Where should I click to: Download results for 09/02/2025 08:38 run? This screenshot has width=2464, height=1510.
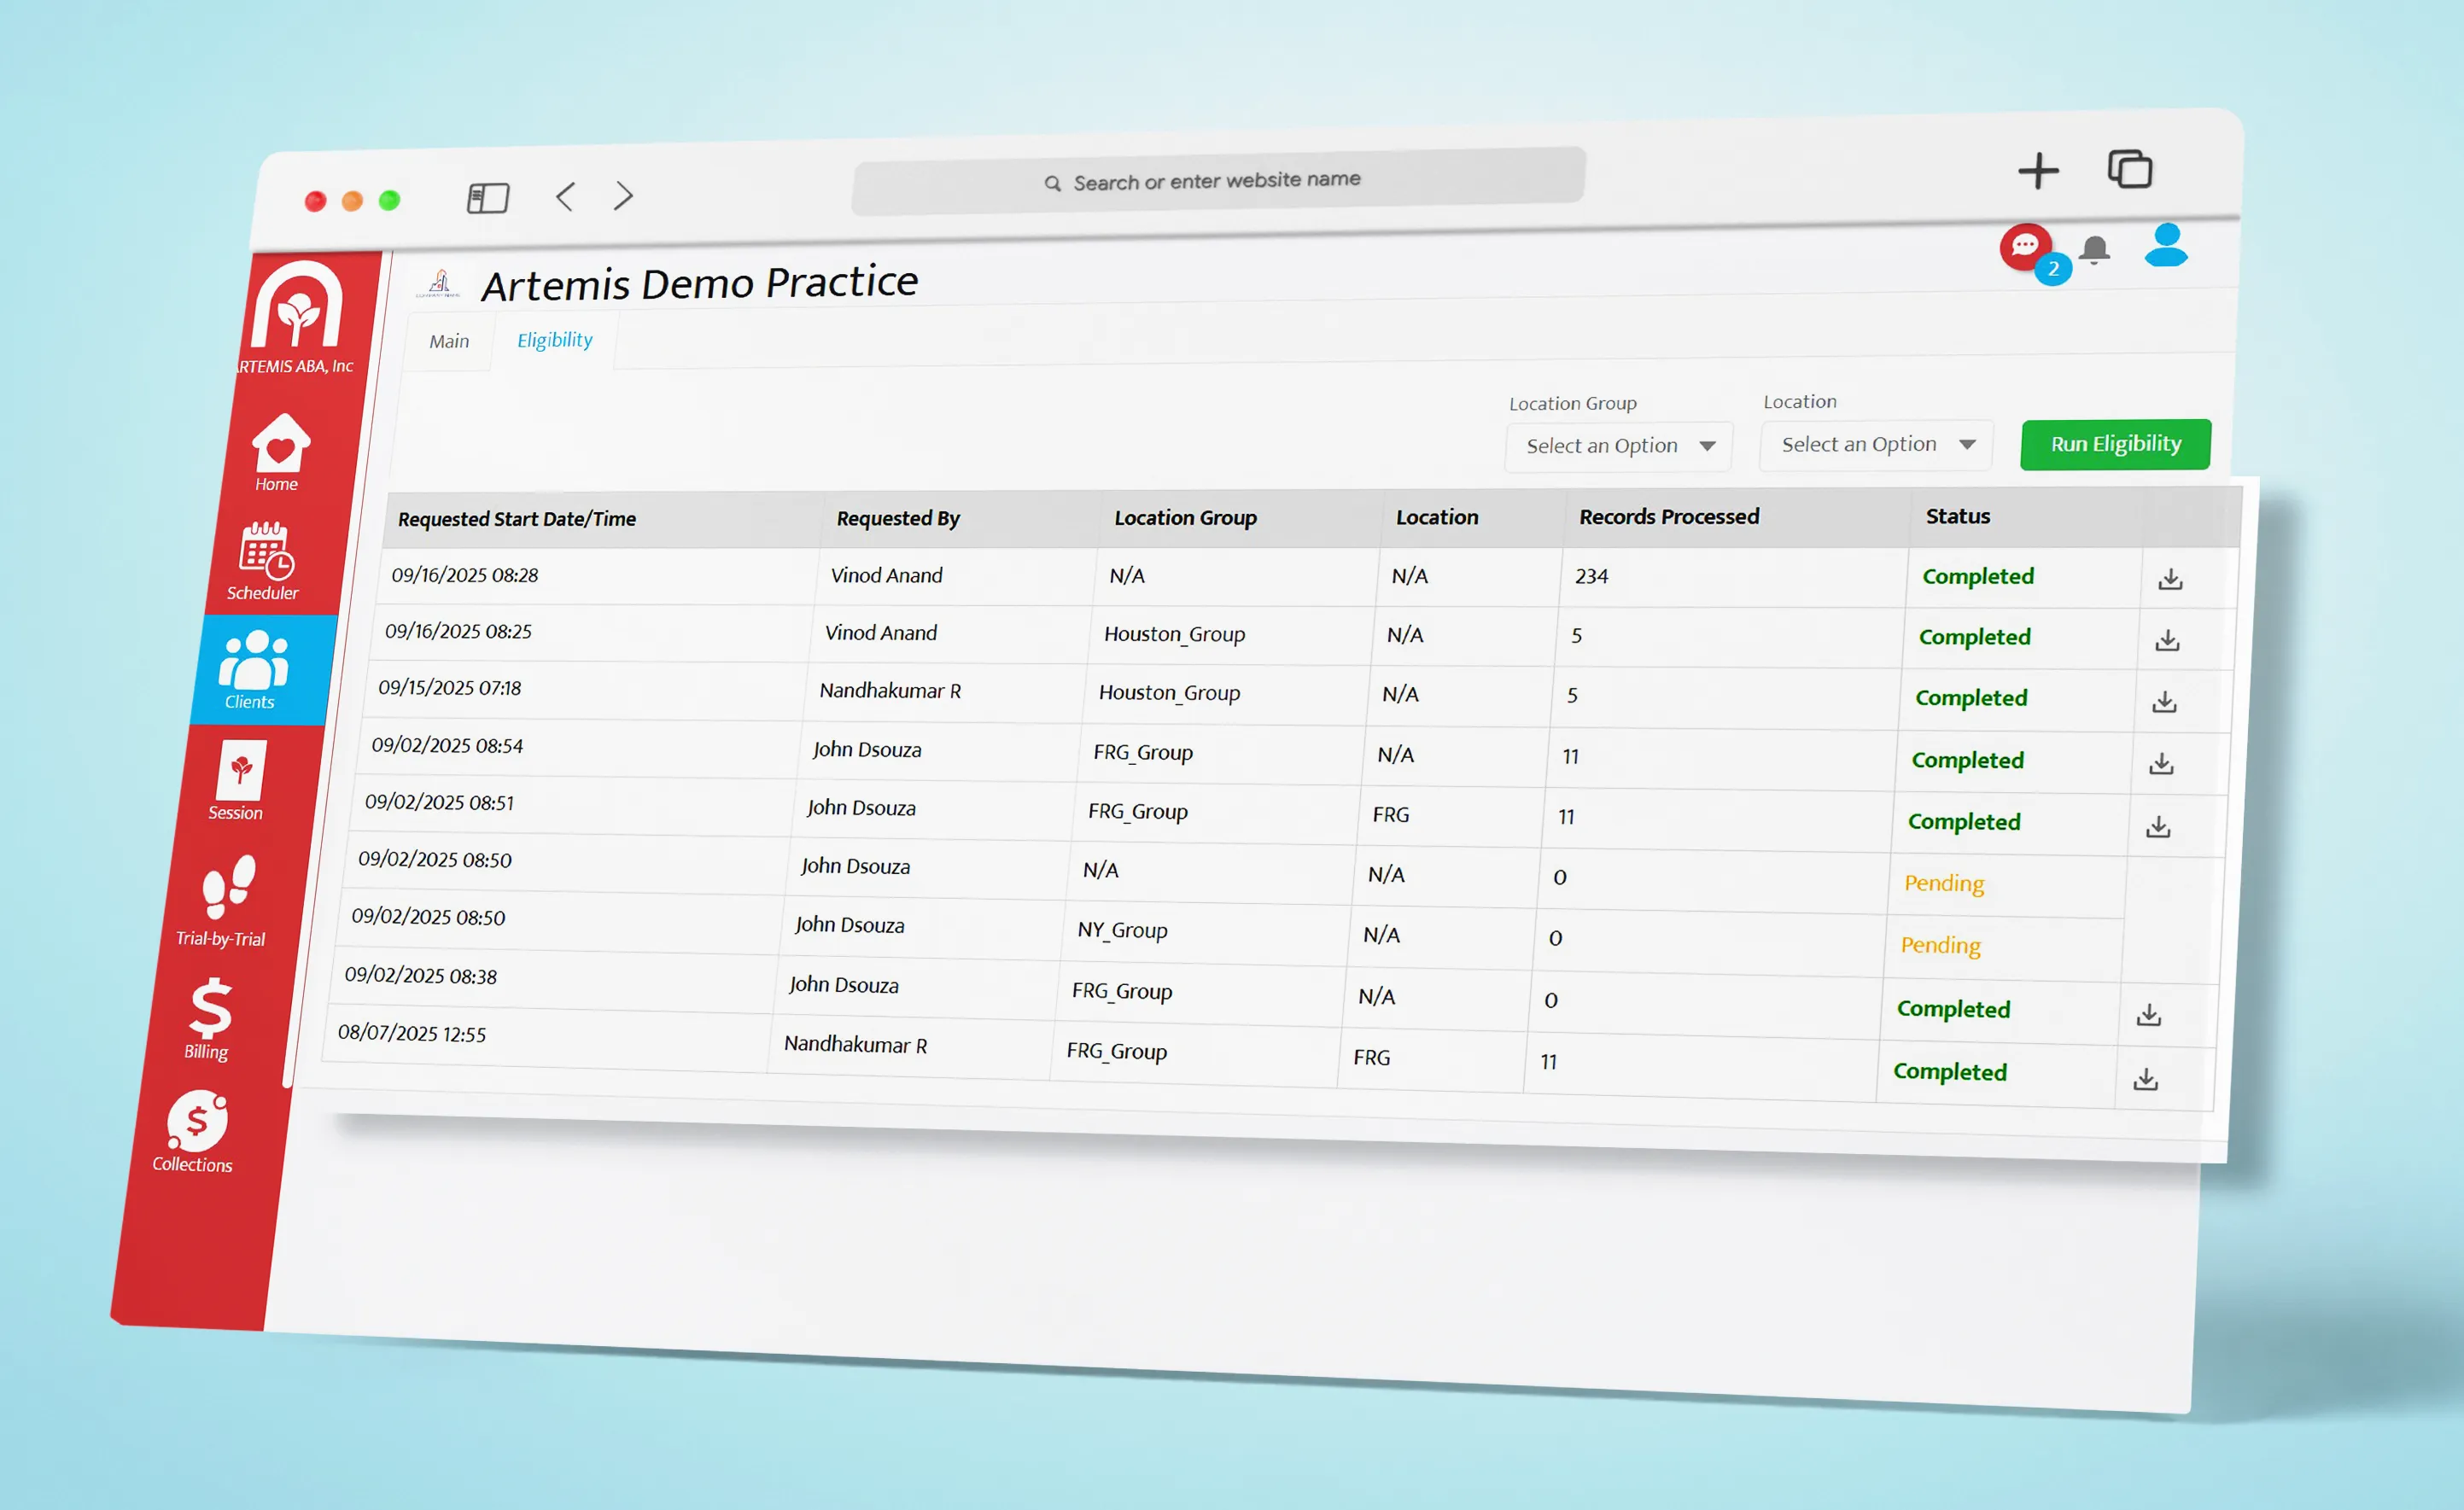(x=2149, y=1016)
